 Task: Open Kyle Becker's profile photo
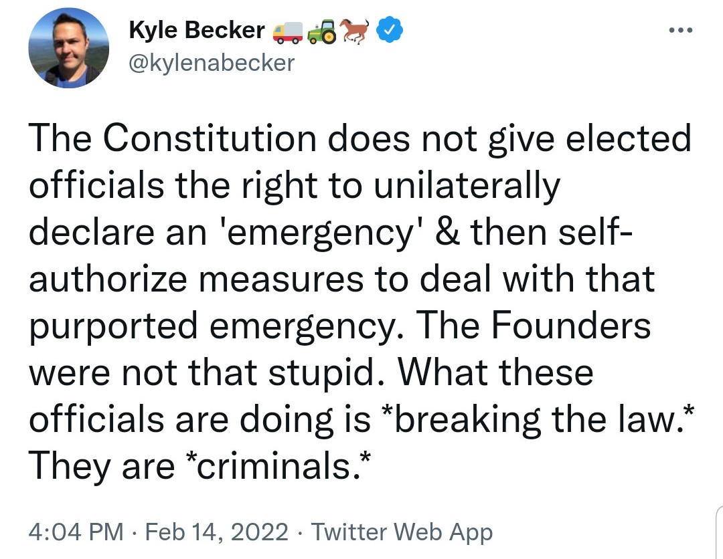(68, 48)
